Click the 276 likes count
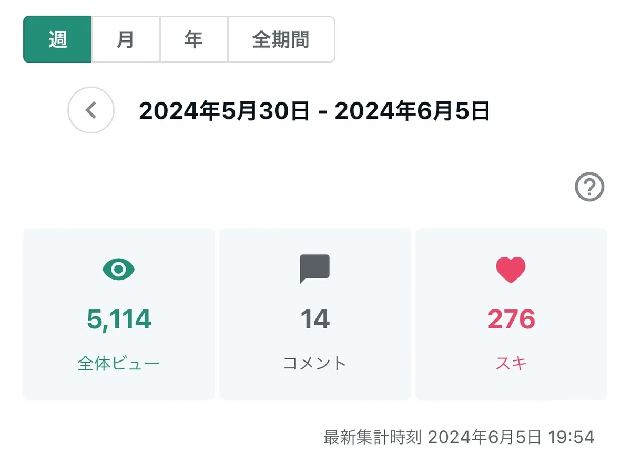631x454 pixels. (x=511, y=319)
